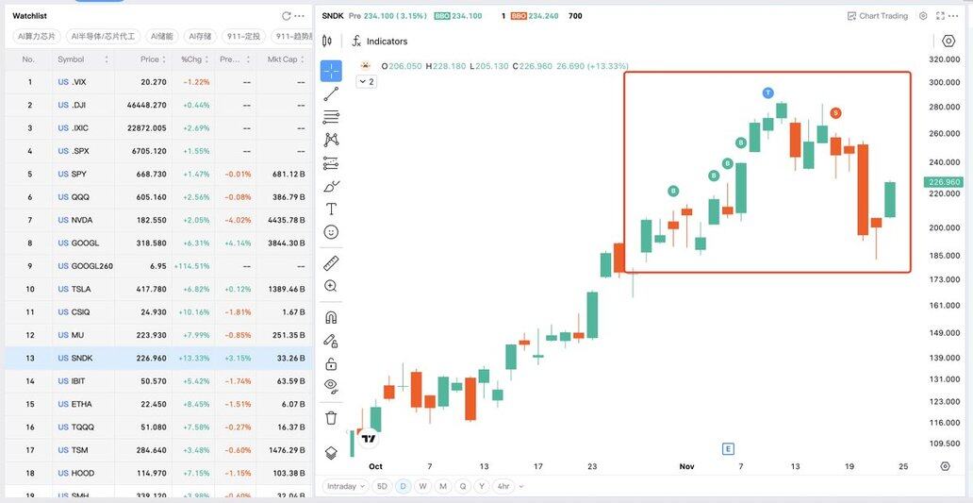Viewport: 973px width, 503px height.
Task: Refresh the Watchlist
Action: pos(287,16)
